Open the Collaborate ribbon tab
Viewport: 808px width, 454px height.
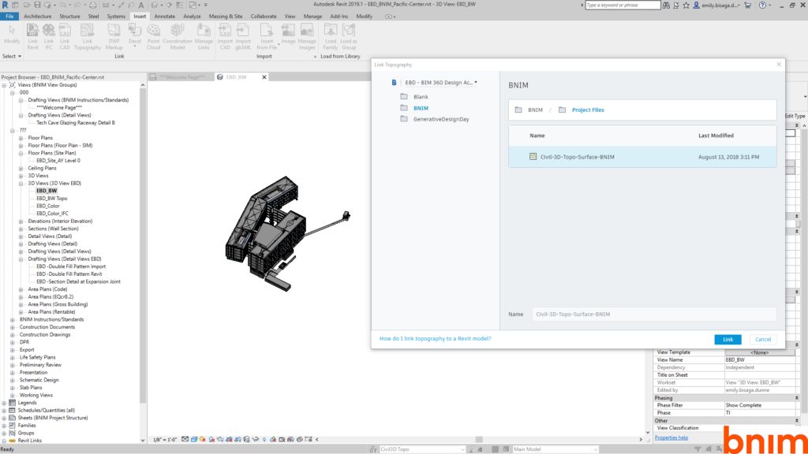coord(264,16)
